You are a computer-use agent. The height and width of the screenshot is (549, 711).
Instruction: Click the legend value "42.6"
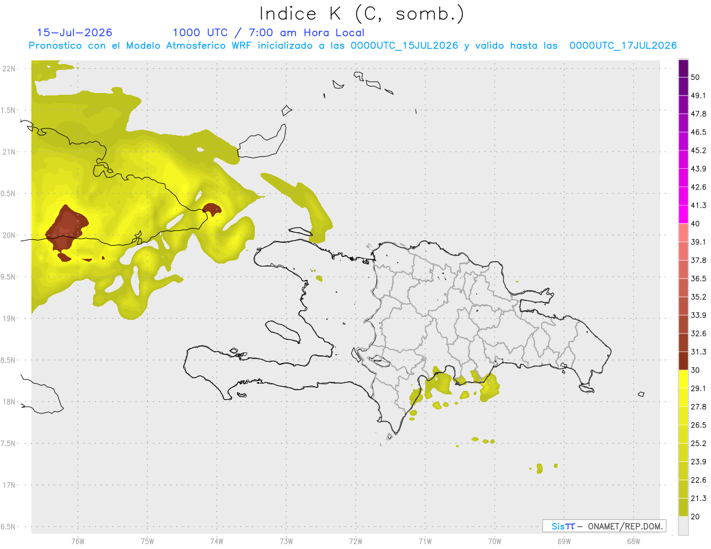(x=699, y=187)
